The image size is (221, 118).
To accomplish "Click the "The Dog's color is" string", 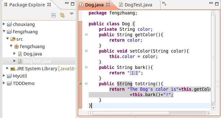I will [x=153, y=89].
